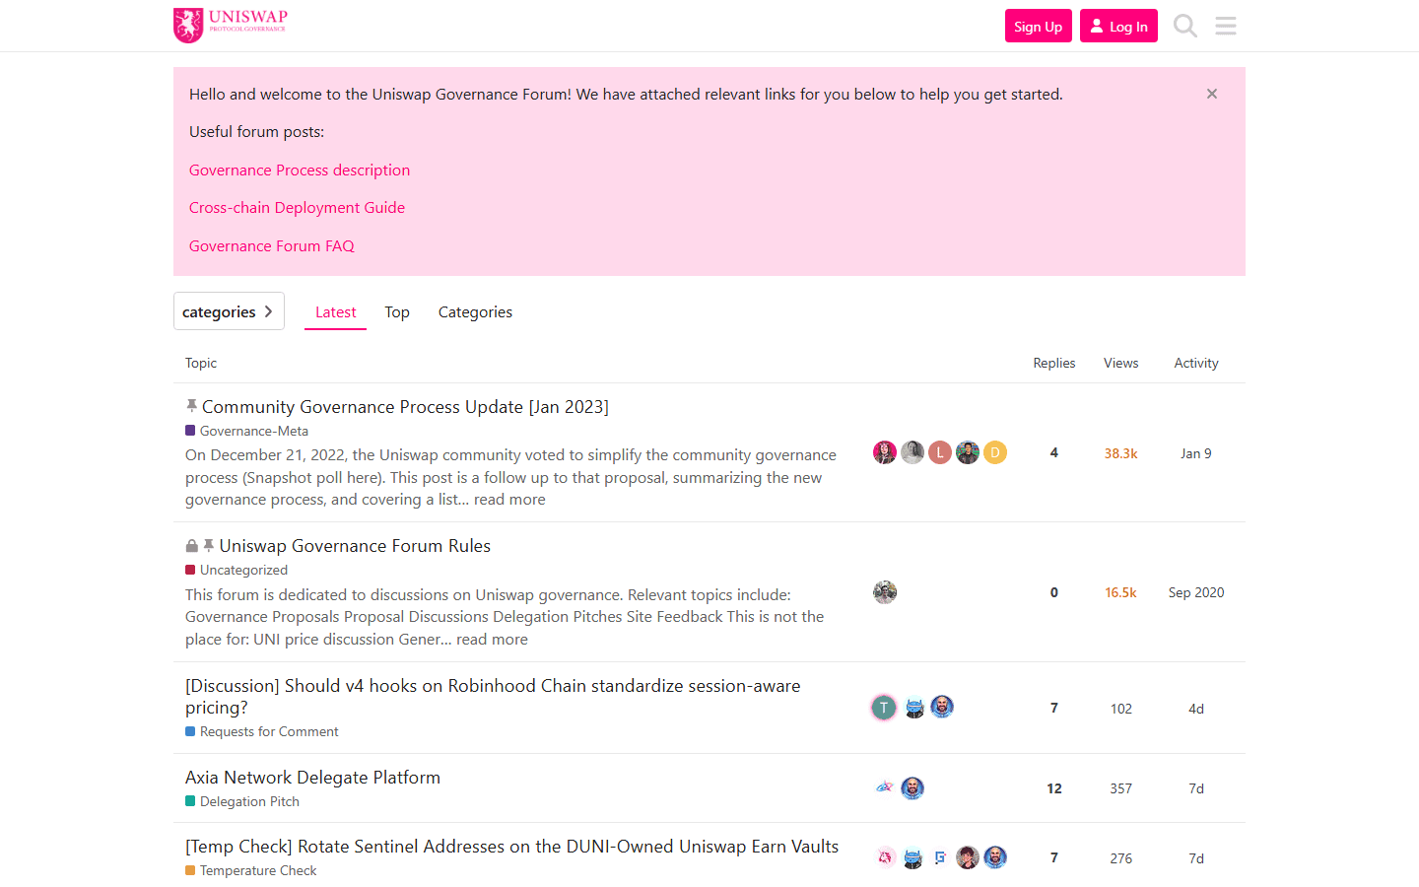This screenshot has height=887, width=1419.
Task: Switch to the Categories tab
Action: tap(475, 312)
